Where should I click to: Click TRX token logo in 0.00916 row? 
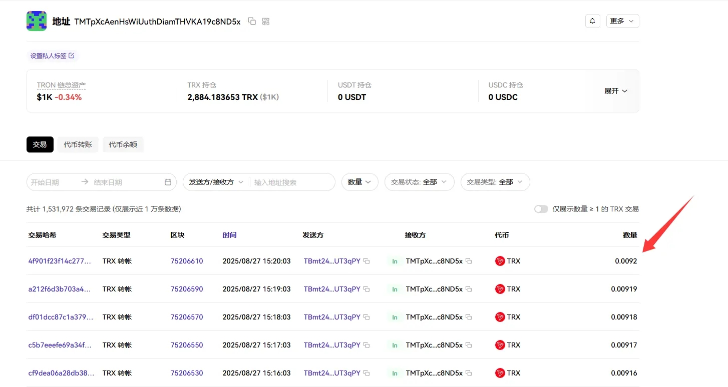[500, 373]
